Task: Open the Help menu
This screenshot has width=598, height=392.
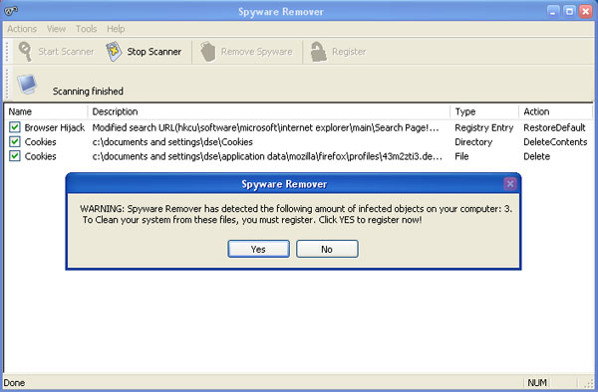Action: [116, 29]
